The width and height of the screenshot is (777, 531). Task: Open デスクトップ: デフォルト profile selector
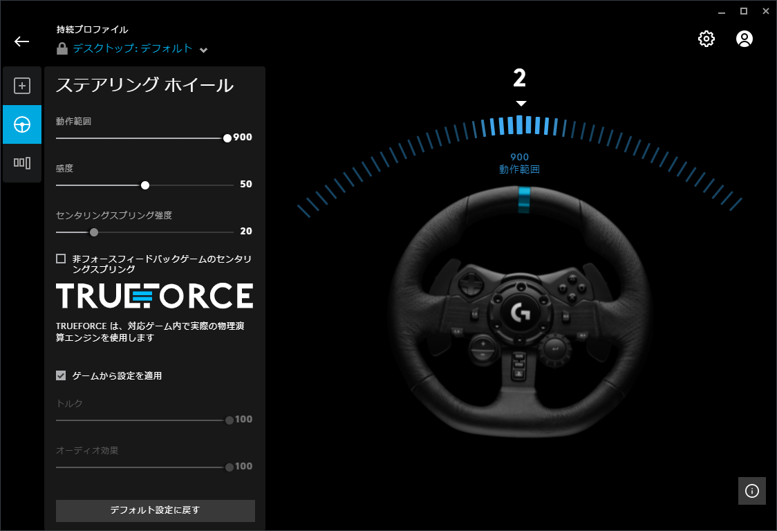point(133,48)
